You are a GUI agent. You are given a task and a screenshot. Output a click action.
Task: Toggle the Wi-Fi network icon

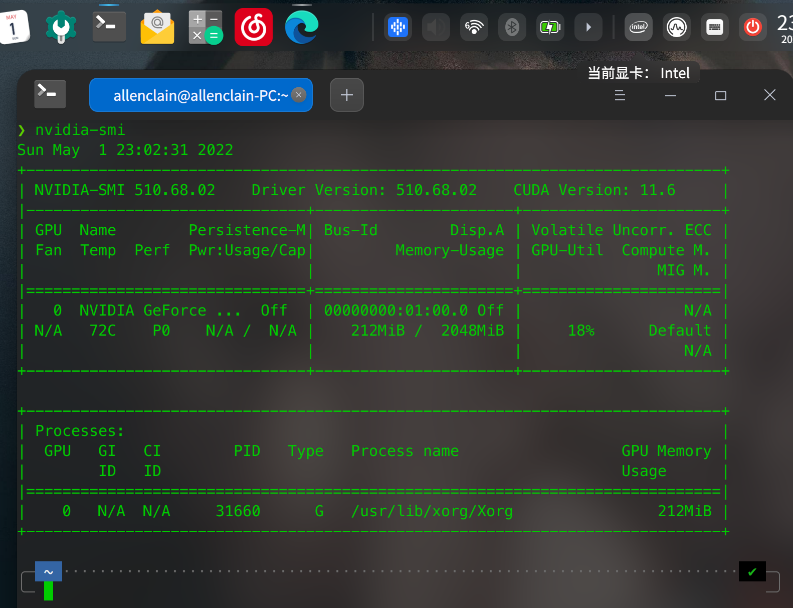click(x=474, y=27)
